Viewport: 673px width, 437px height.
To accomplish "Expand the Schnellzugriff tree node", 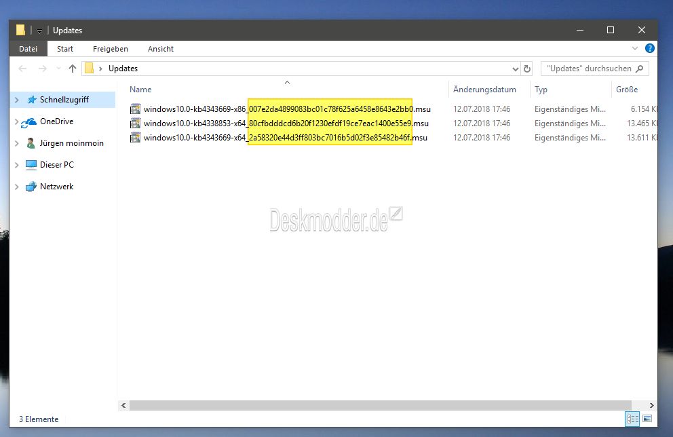I will tap(17, 100).
